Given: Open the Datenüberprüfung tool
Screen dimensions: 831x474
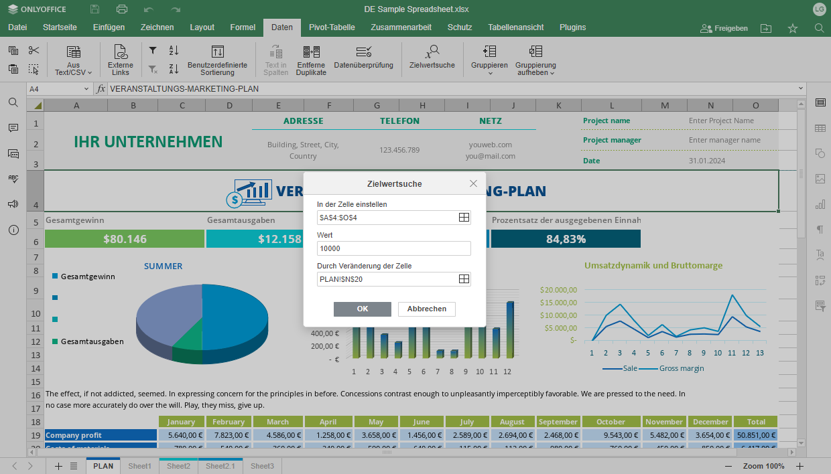Looking at the screenshot, I should pyautogui.click(x=363, y=52).
